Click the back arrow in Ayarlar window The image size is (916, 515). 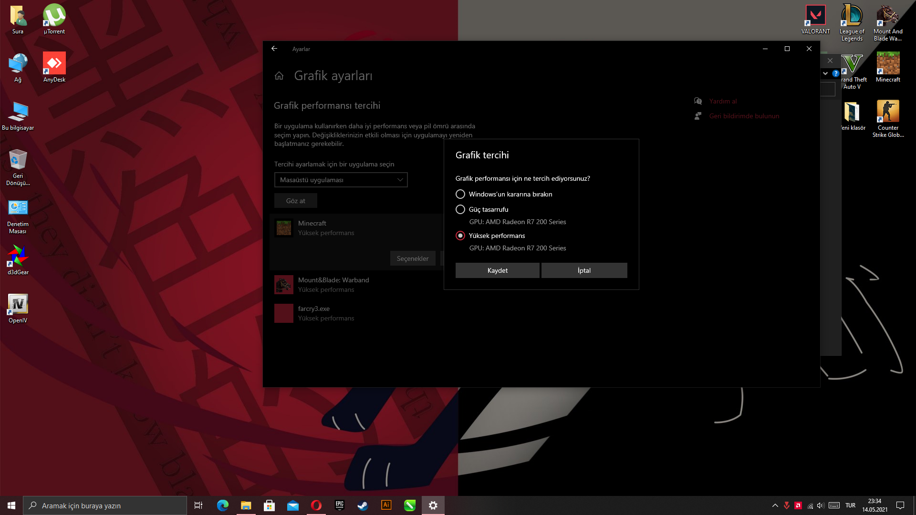(274, 49)
